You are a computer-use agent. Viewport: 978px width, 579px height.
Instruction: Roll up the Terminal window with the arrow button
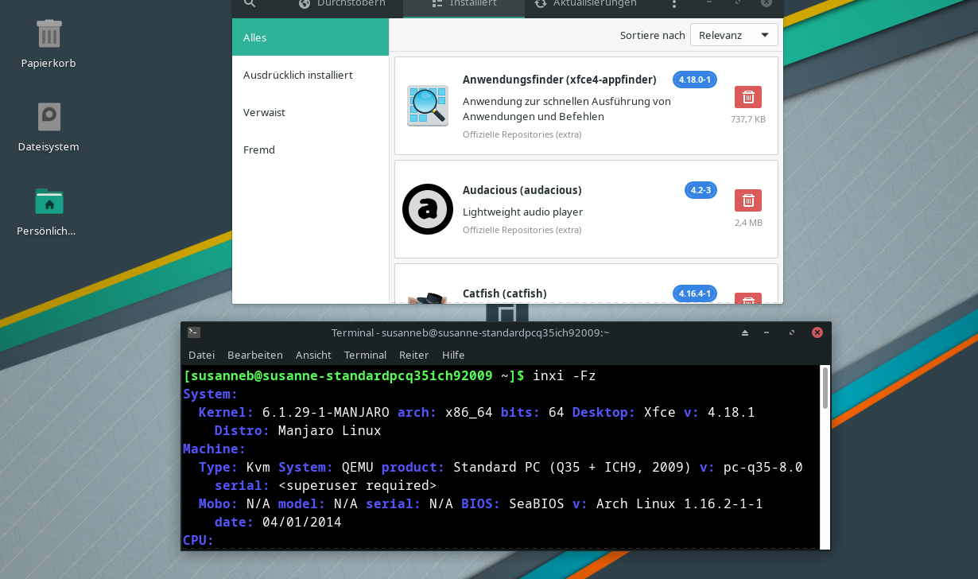point(745,332)
